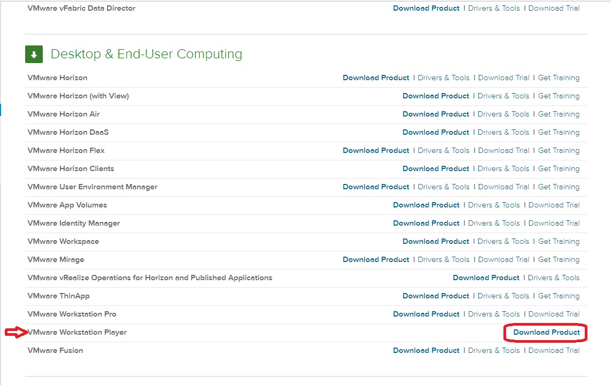
Task: Download Product for VMware Horizon (with View)
Action: (x=436, y=96)
